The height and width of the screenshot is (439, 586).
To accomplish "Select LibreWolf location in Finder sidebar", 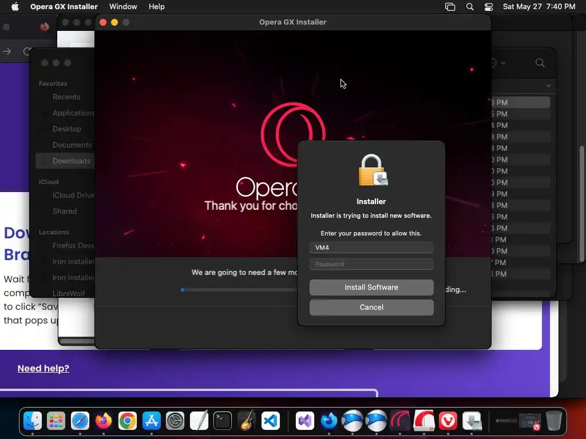I will click(69, 293).
